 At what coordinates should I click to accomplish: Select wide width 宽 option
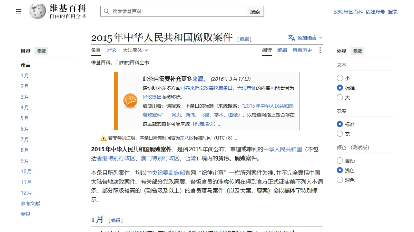(340, 134)
